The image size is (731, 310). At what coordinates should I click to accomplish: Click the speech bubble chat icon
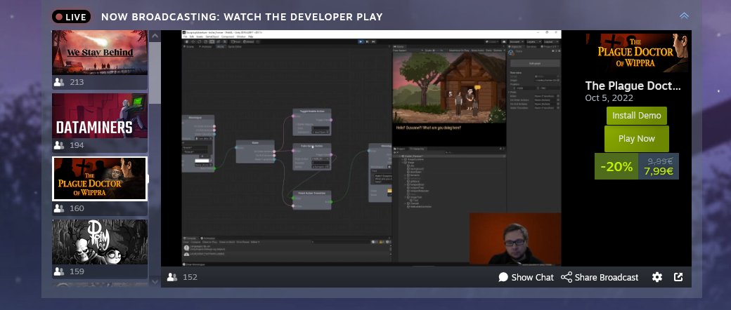503,278
